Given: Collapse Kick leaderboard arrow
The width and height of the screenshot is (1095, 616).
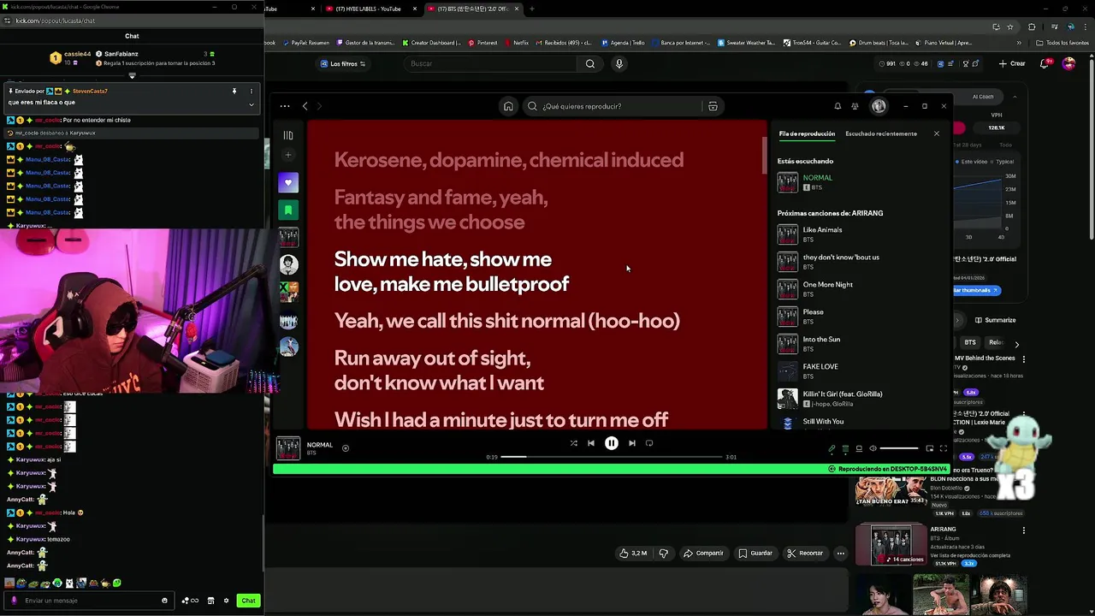Looking at the screenshot, I should coord(132,75).
